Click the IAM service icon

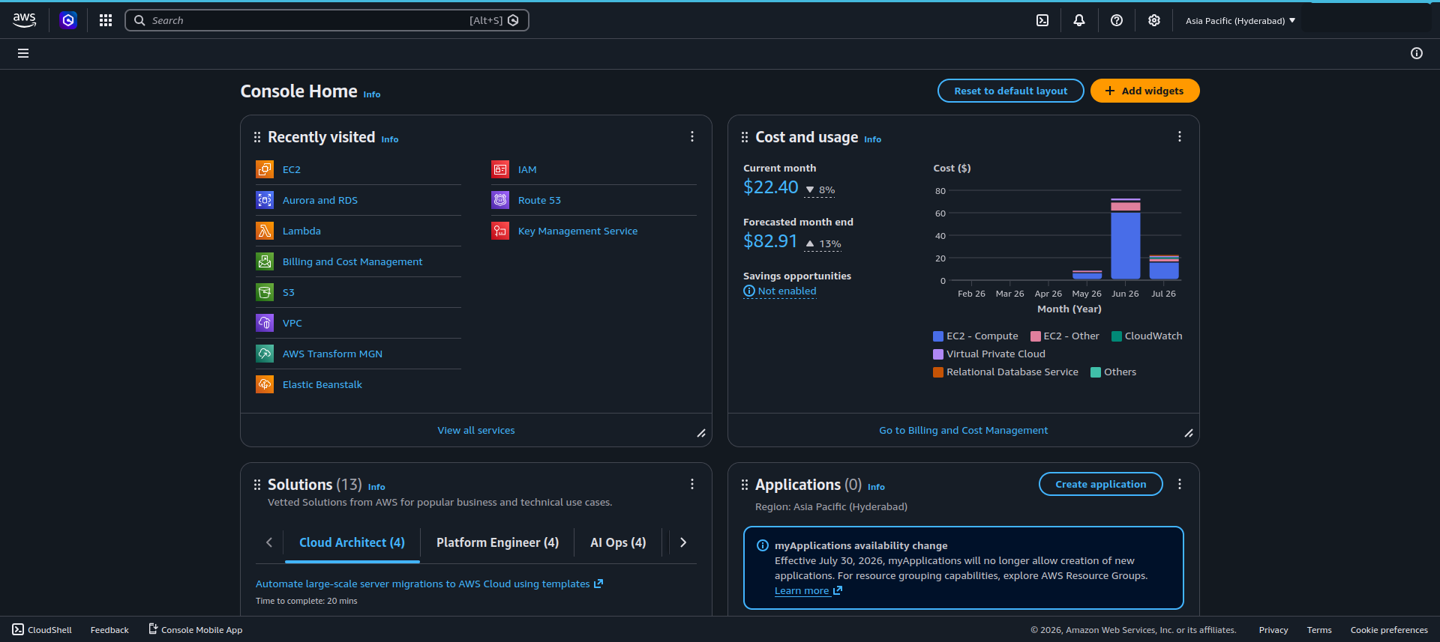(x=500, y=169)
